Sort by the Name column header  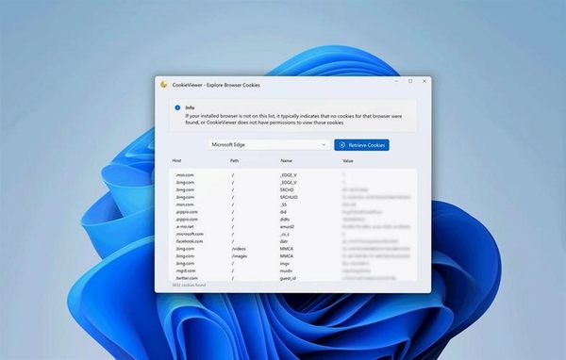pyautogui.click(x=286, y=160)
